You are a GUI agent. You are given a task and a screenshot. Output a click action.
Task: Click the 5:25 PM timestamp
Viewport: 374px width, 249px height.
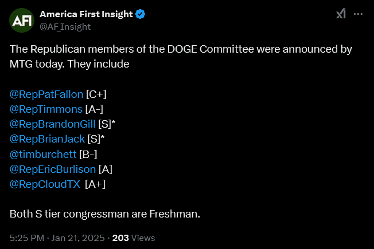[27, 238]
